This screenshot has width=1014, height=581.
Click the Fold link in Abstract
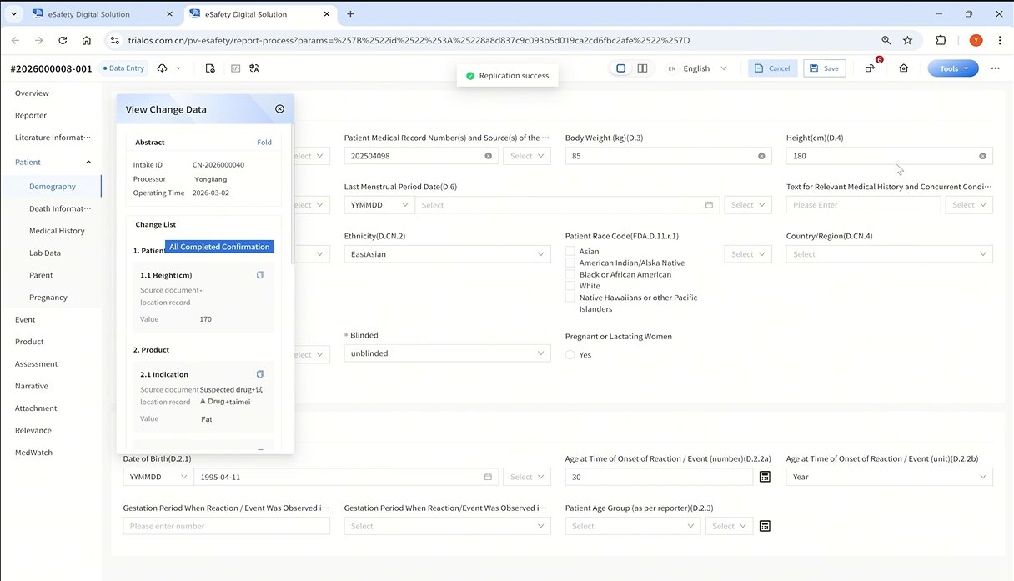(x=264, y=143)
